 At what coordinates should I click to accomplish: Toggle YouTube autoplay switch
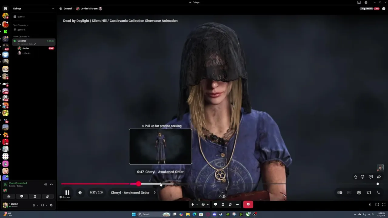click(x=340, y=193)
